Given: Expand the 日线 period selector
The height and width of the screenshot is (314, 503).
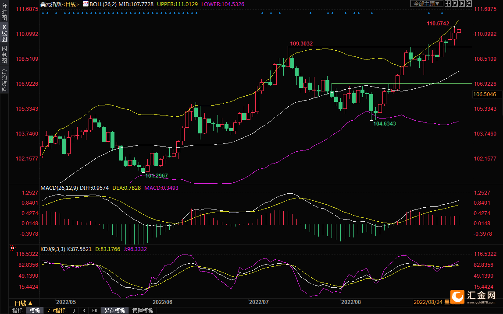Looking at the screenshot, I should coord(24,303).
